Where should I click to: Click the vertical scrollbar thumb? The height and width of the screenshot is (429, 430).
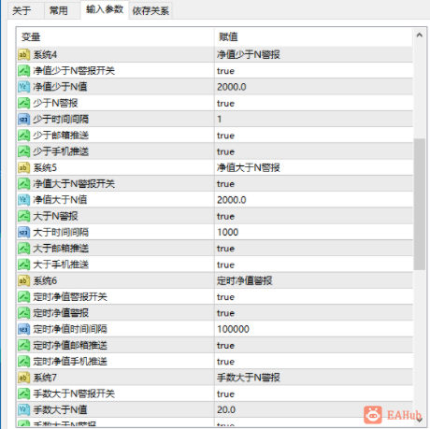(420, 204)
